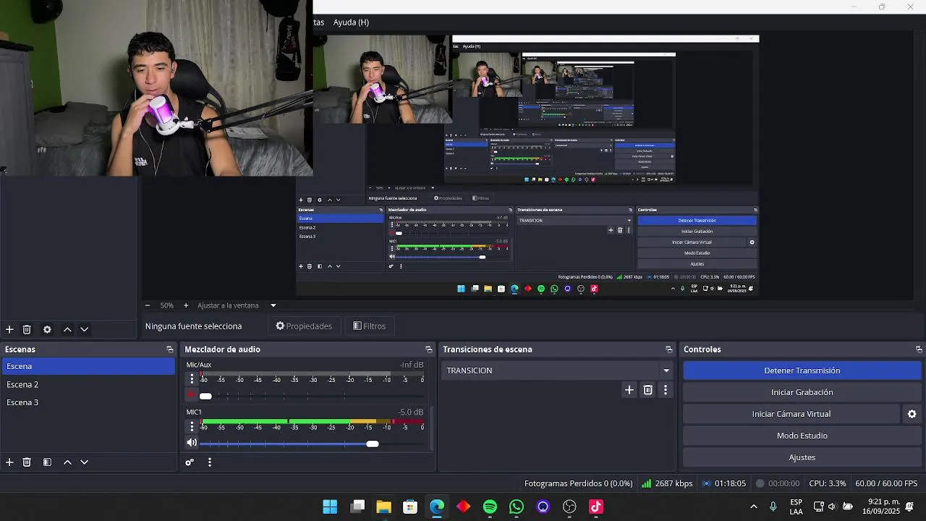Click the MIC1 volume slider handle

(x=373, y=444)
